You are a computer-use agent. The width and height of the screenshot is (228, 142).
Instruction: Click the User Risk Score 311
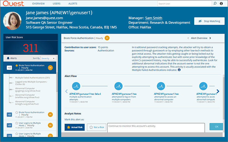coord(31,48)
